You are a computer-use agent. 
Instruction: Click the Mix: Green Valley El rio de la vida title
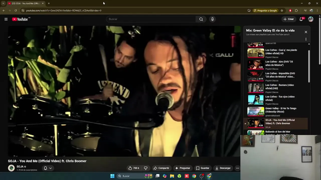270,30
